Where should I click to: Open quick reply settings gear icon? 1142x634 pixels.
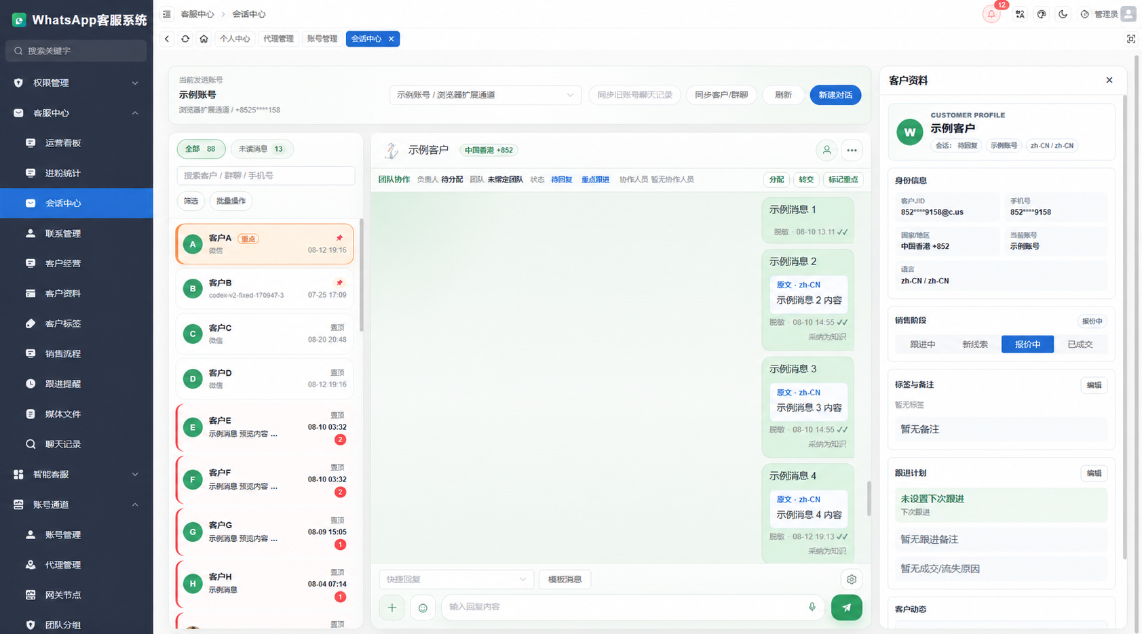(x=852, y=579)
